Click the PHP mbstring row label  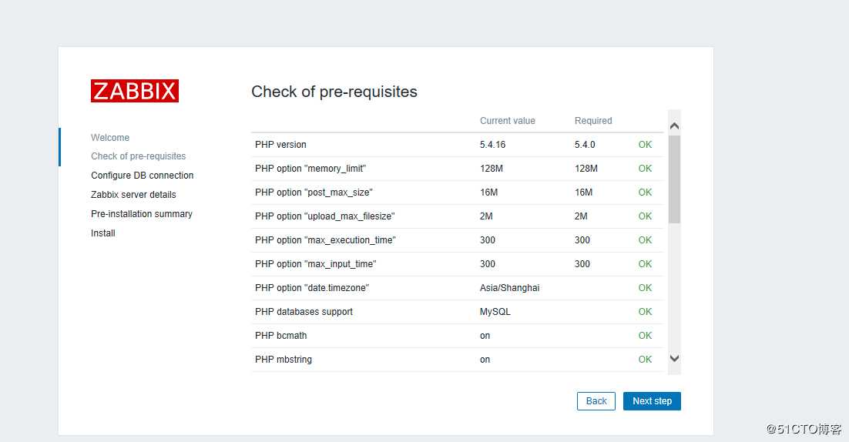coord(284,359)
